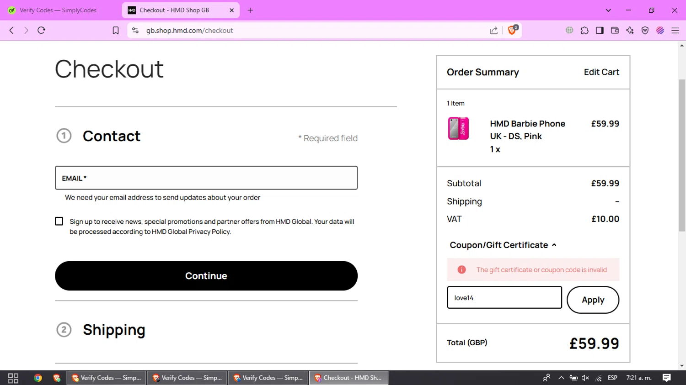Viewport: 686px width, 385px height.
Task: Open the tab search dropdown arrow
Action: [608, 10]
